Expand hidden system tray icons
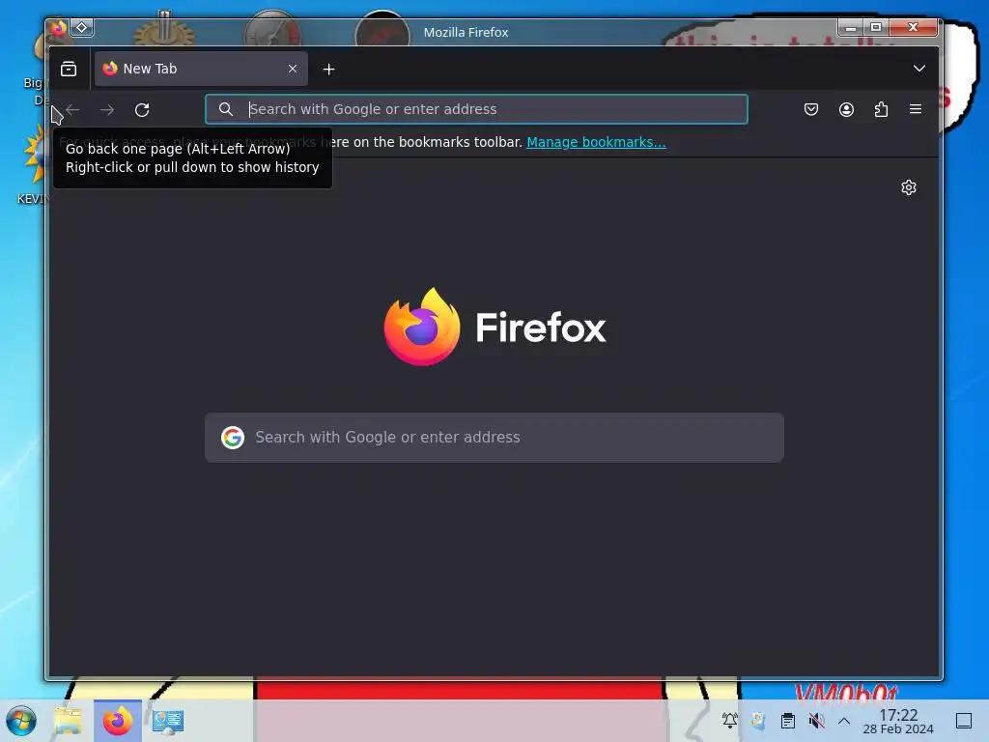The width and height of the screenshot is (989, 742). click(x=844, y=721)
